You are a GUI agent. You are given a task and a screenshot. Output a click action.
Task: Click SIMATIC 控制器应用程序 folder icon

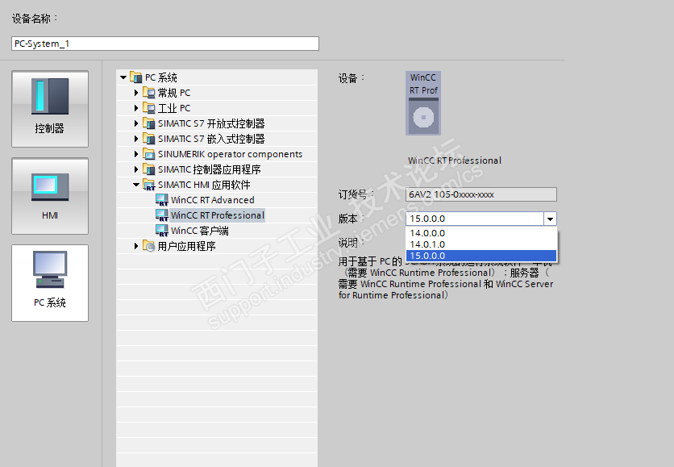click(x=148, y=169)
